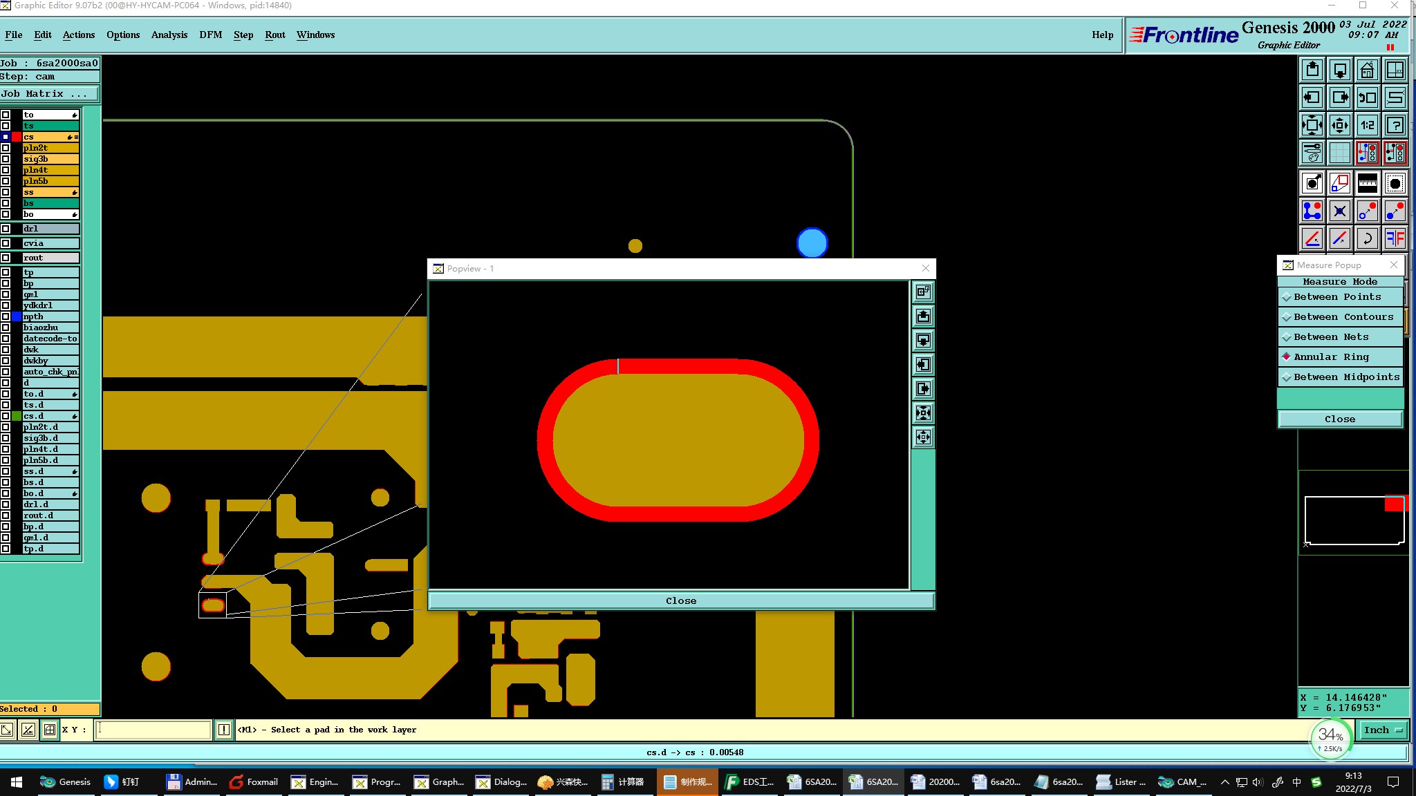Open the Help menu
The height and width of the screenshot is (796, 1416).
coord(1103,35)
